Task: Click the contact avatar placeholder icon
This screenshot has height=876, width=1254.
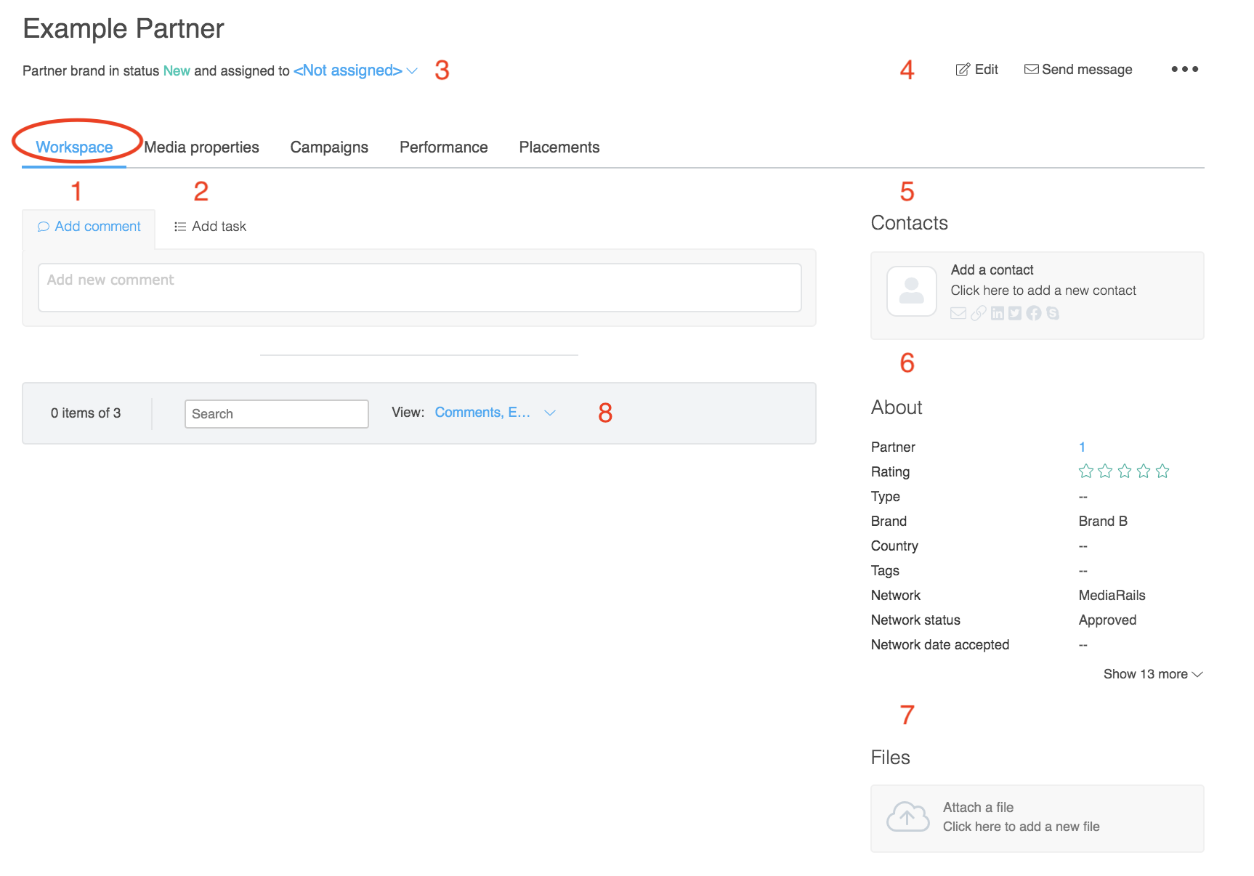Action: [911, 291]
